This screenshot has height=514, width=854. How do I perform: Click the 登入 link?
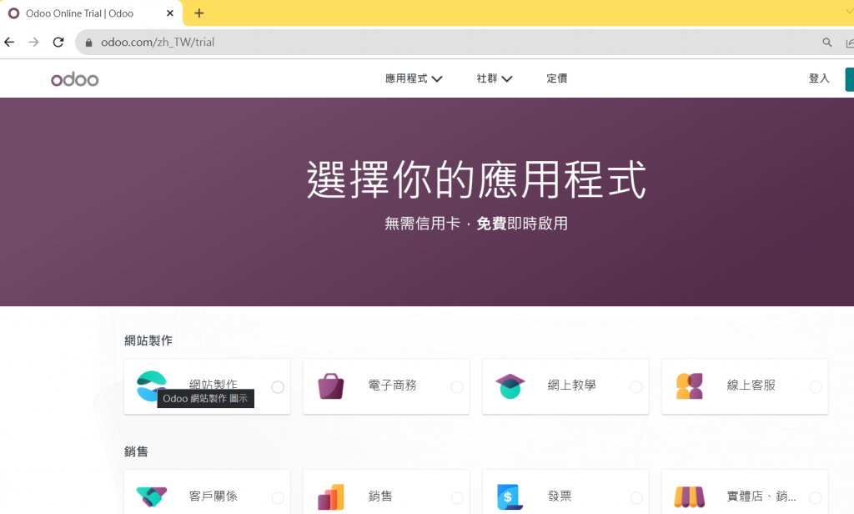pos(819,78)
